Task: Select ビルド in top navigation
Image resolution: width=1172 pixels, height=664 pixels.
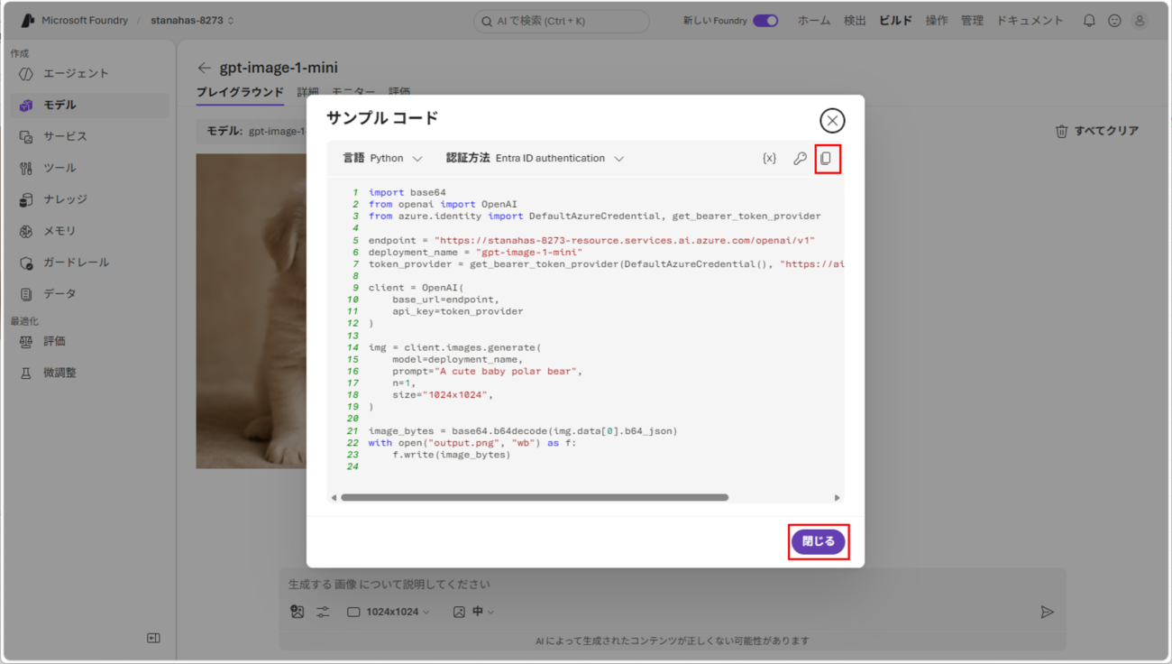Action: coord(895,21)
